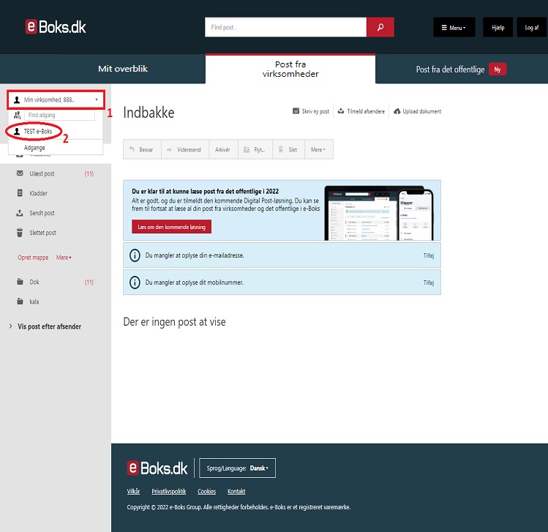
Task: Click the Arkivér toolbar button
Action: click(223, 149)
